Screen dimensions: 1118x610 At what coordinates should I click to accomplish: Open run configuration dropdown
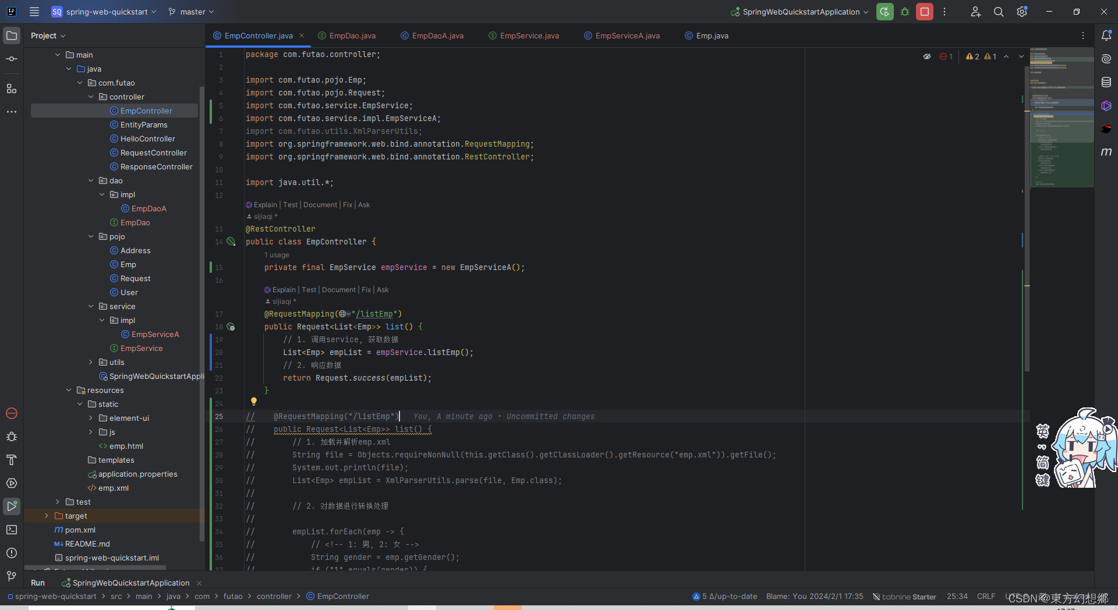pyautogui.click(x=800, y=12)
